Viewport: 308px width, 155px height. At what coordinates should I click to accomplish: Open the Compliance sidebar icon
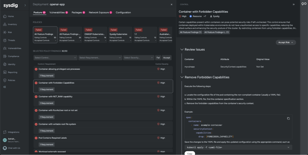point(5,56)
